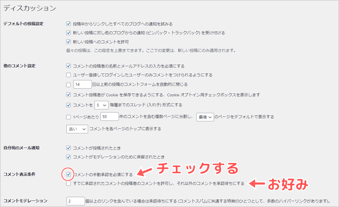Toggle ピンバック・トラックバックを受け付ける checkbox
339x207 pixels.
(x=69, y=33)
